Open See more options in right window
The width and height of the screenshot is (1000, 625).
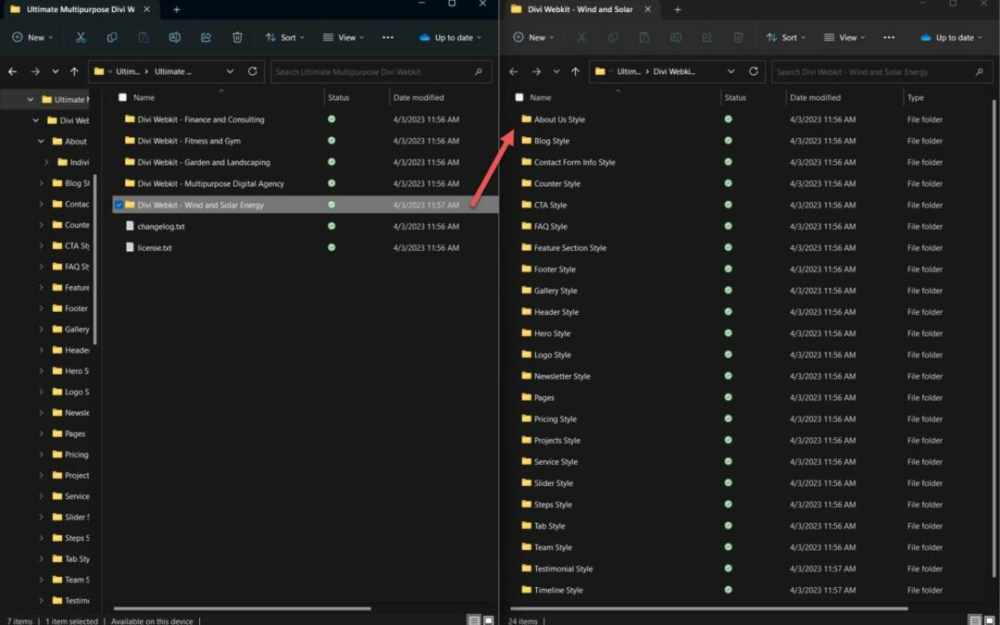pos(889,38)
